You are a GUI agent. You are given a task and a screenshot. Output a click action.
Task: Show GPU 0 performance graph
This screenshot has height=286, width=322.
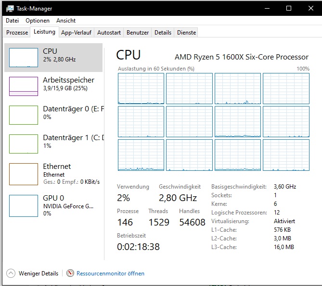point(24,205)
